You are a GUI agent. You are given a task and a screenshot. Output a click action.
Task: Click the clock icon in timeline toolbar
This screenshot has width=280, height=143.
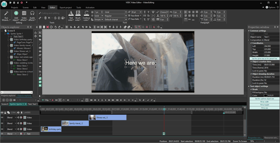[x=87, y=100]
